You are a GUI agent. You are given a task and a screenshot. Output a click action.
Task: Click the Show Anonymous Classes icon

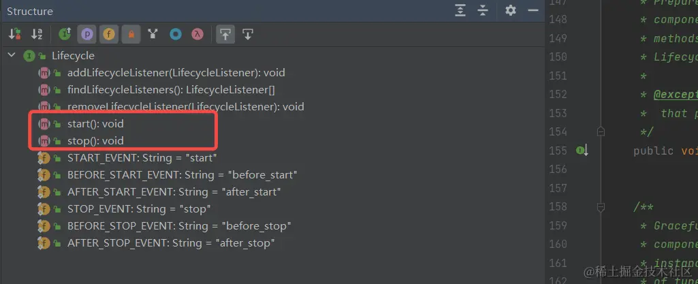(x=176, y=34)
